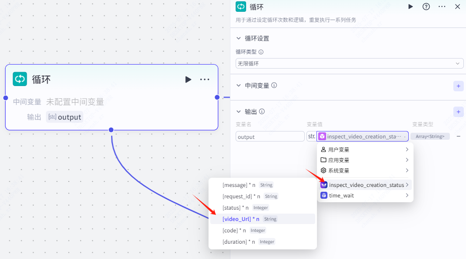
Task: Remove the output variable row
Action: 458,136
